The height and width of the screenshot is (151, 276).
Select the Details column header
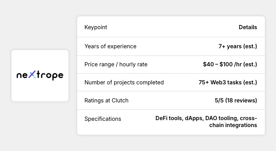click(x=248, y=27)
